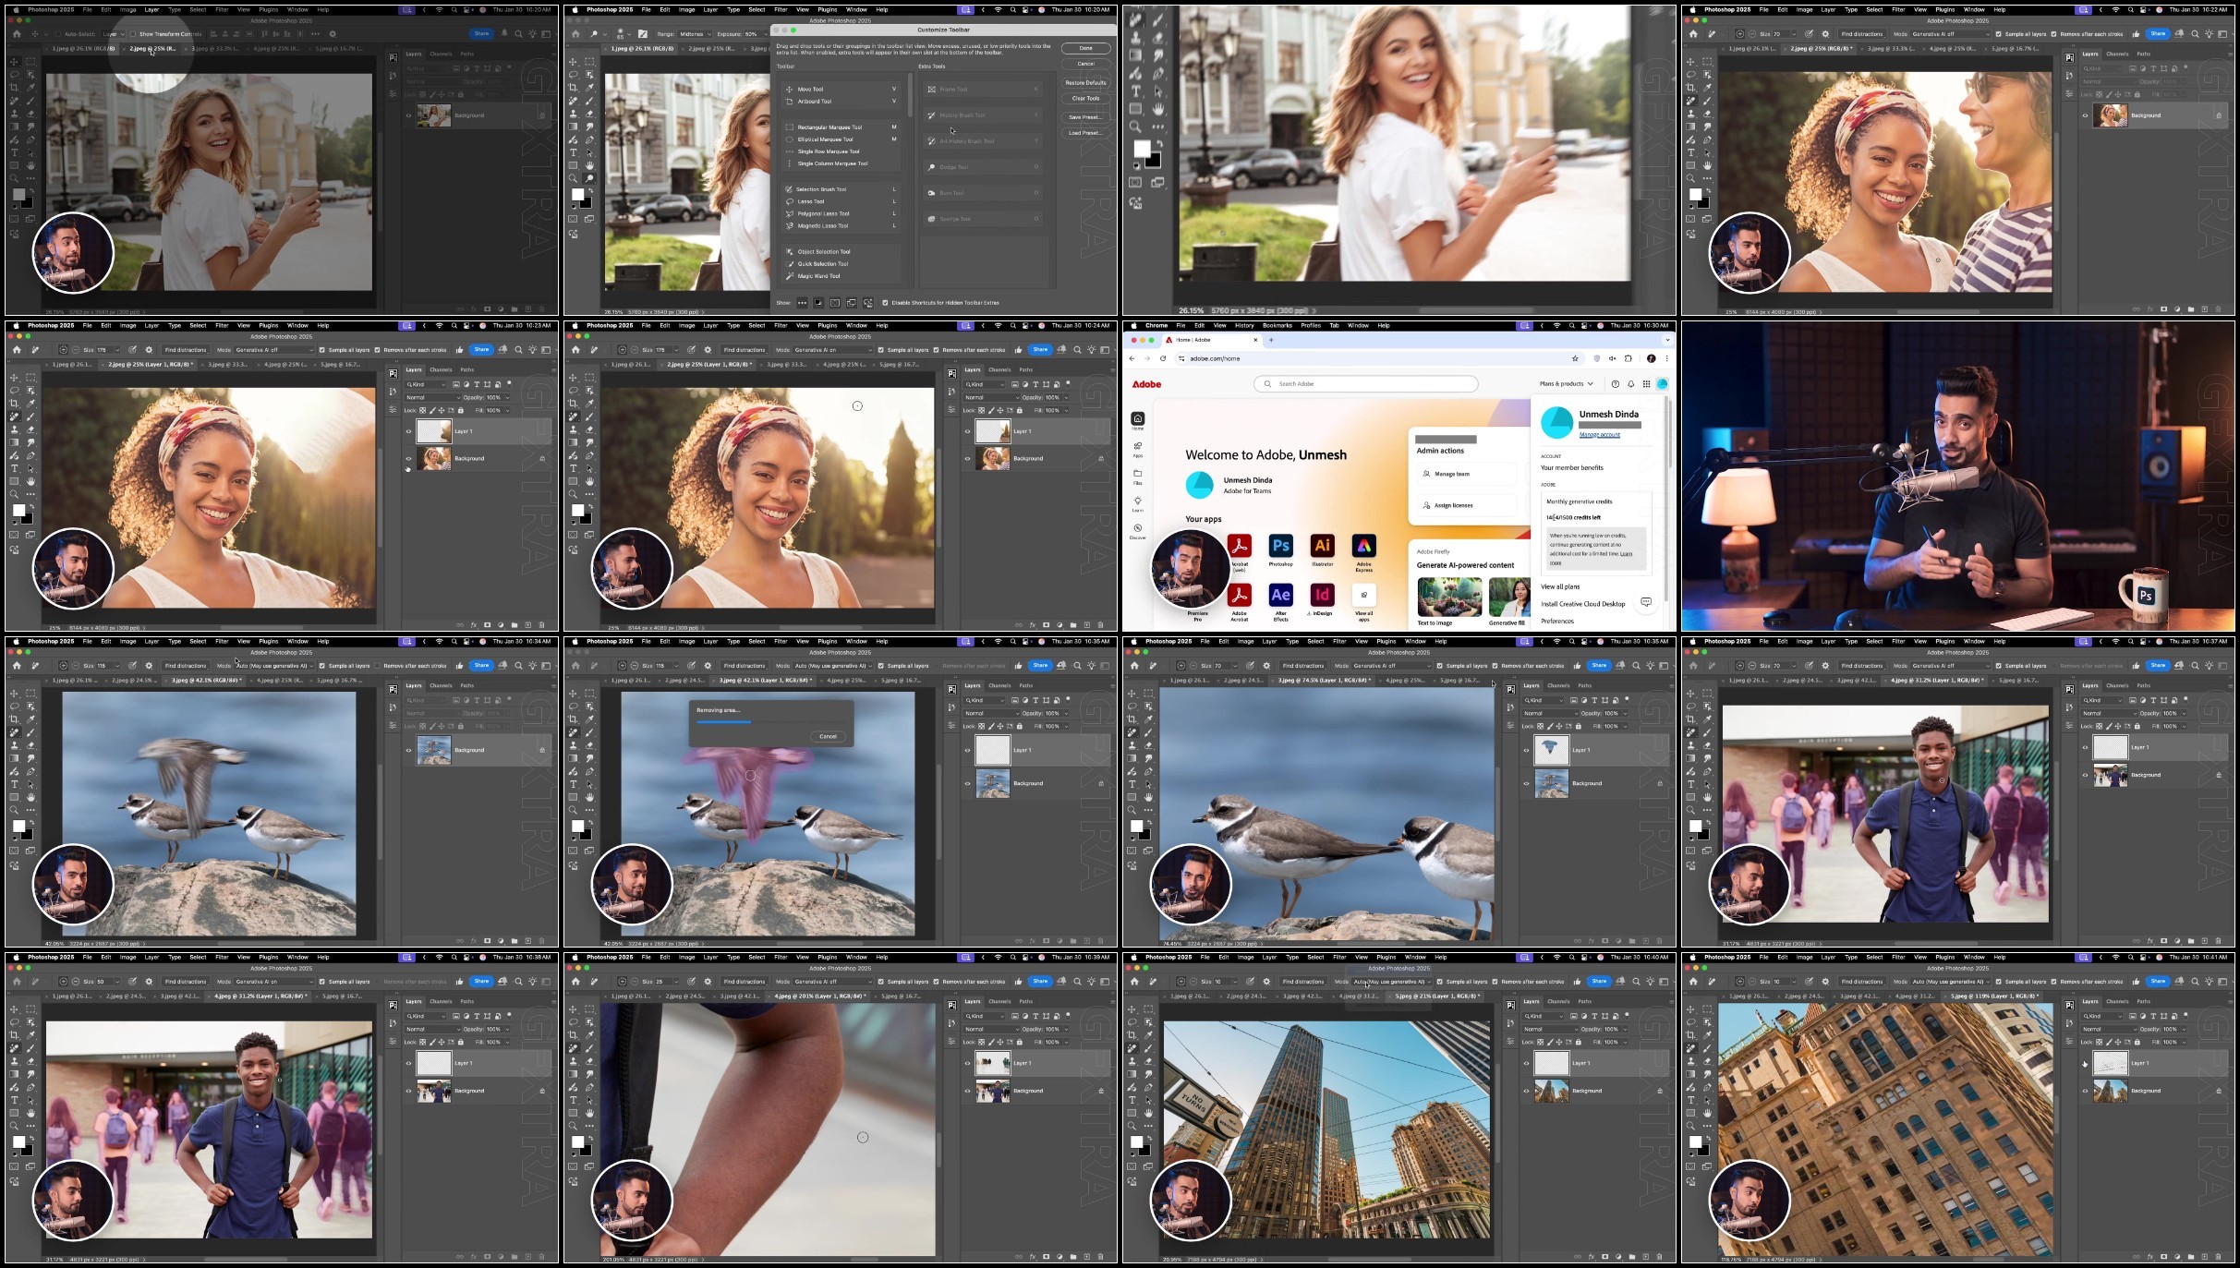This screenshot has height=1268, width=2240.
Task: Switch to Paths tab in the 3.jpeg @ 74.5% frame
Action: pyautogui.click(x=1584, y=685)
